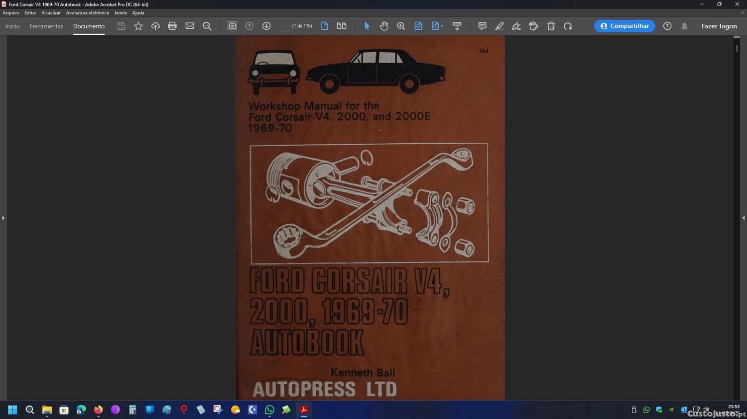Image resolution: width=747 pixels, height=419 pixels.
Task: Go to next page down arrow
Action: coord(266,26)
